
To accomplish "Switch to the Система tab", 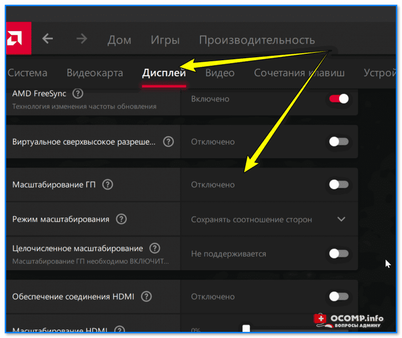I will pos(27,73).
